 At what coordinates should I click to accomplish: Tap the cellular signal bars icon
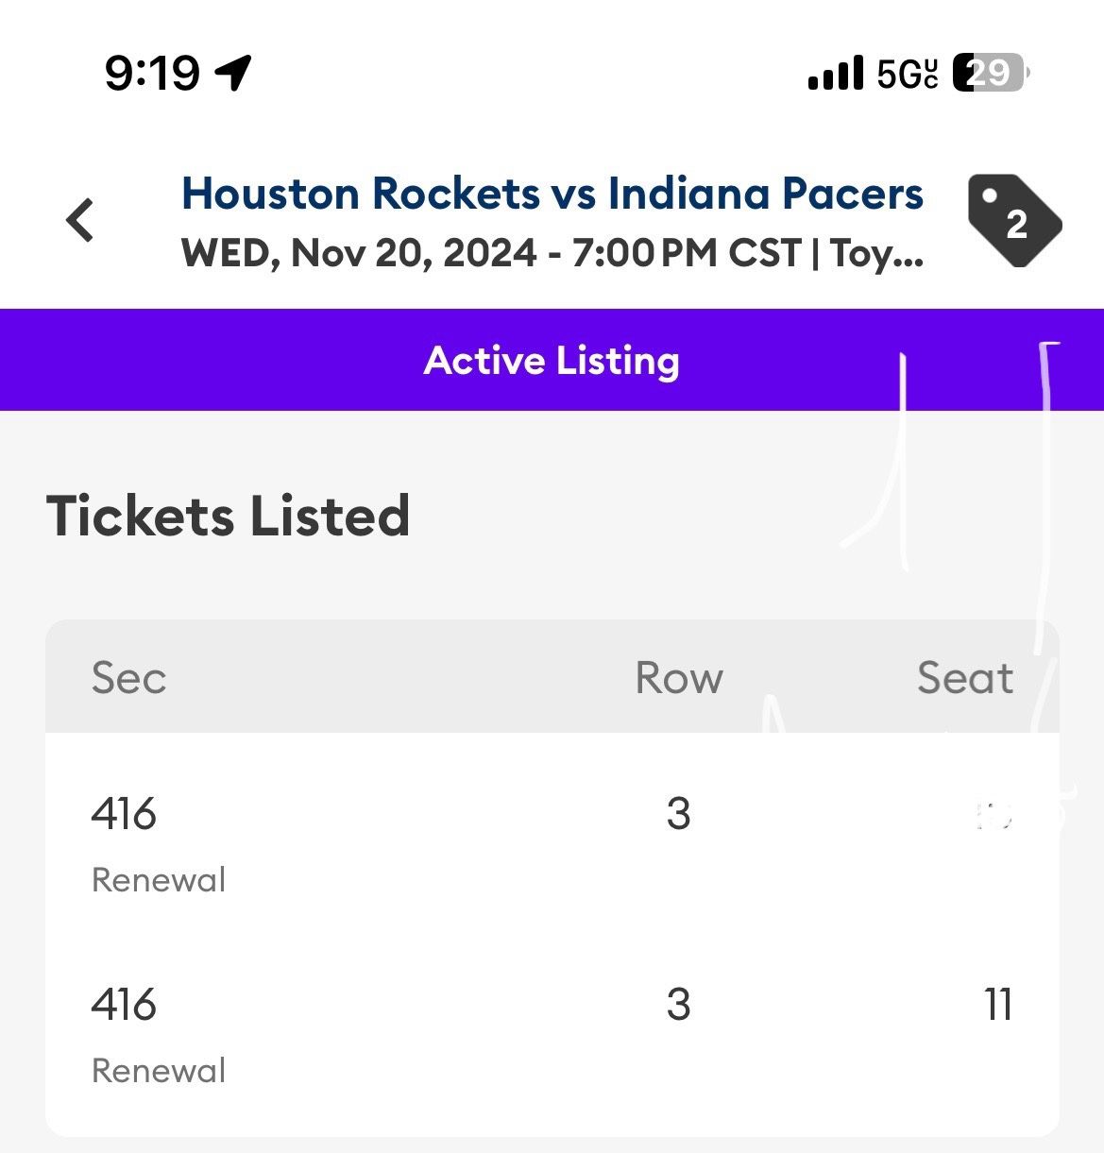click(x=836, y=73)
